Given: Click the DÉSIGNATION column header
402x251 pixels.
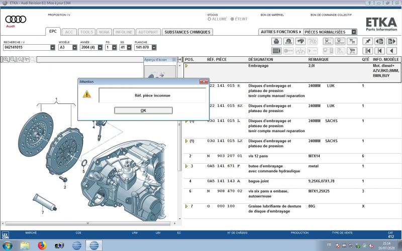Looking at the screenshot, I should click(x=260, y=59).
